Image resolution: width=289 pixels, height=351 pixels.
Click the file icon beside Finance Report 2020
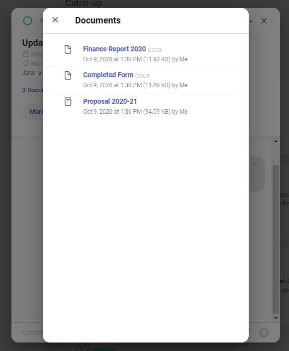(68, 49)
